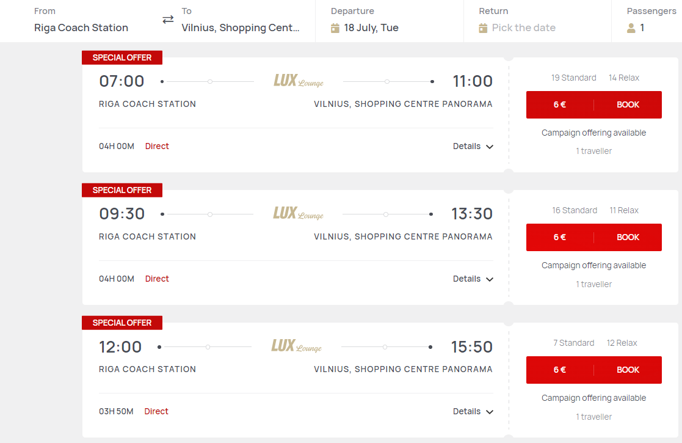This screenshot has width=682, height=443.
Task: Click the departure calendar icon
Action: (x=335, y=28)
